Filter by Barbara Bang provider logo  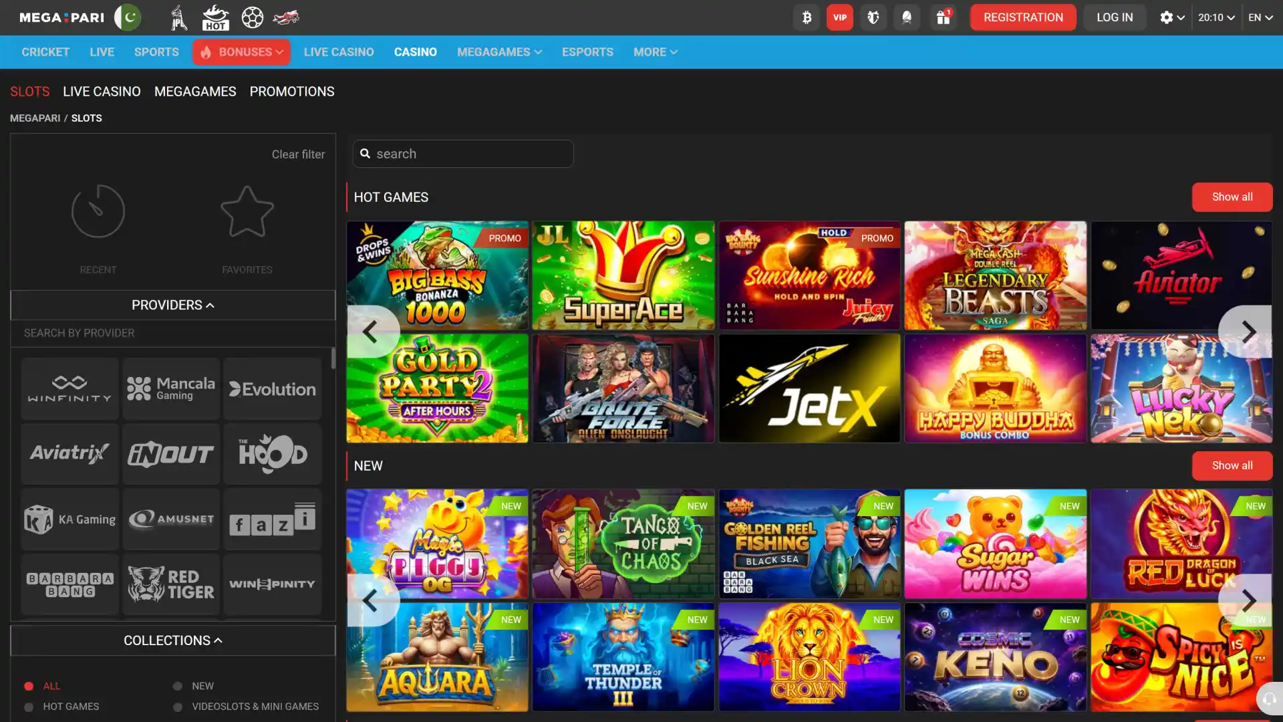(x=69, y=584)
